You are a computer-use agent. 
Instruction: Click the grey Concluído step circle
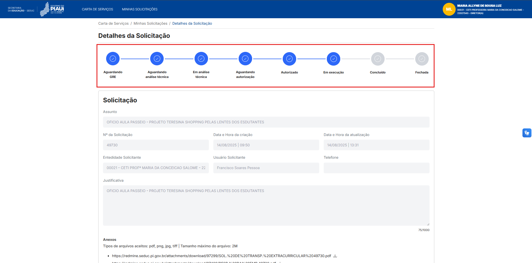coord(378,59)
